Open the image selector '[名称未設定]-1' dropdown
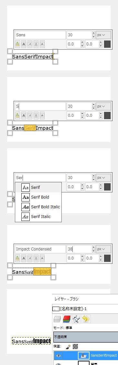118x365 pixels. click(x=85, y=309)
